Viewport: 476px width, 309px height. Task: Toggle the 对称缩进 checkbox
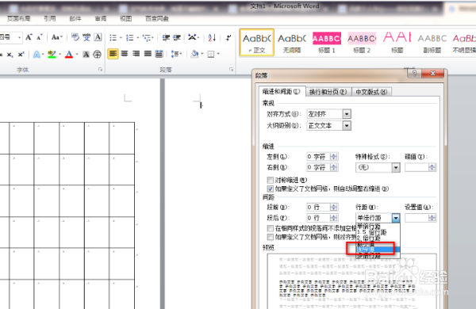[x=271, y=180]
